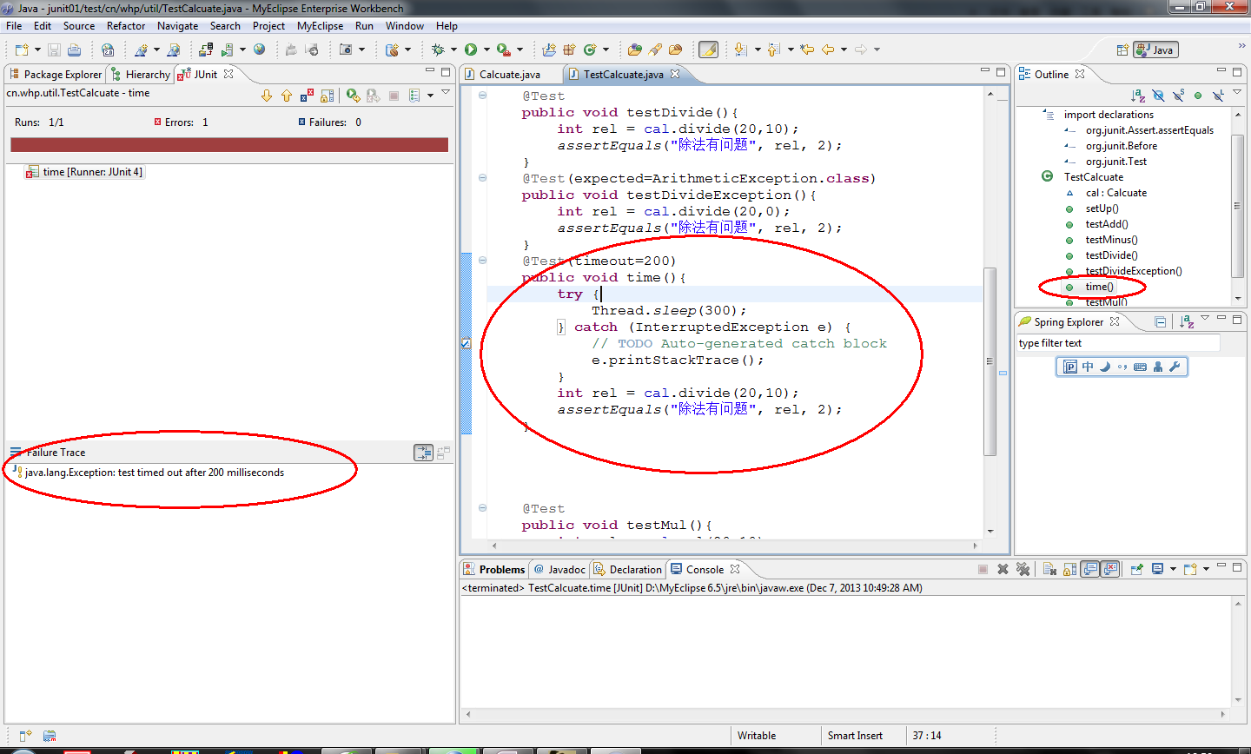
Task: Toggle Scroll Lock in JUnit view
Action: pyautogui.click(x=327, y=96)
